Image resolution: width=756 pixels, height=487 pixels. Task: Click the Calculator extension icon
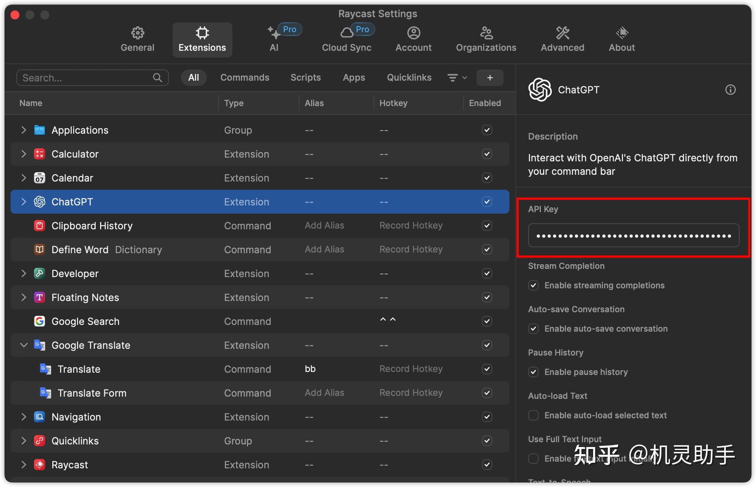[40, 154]
